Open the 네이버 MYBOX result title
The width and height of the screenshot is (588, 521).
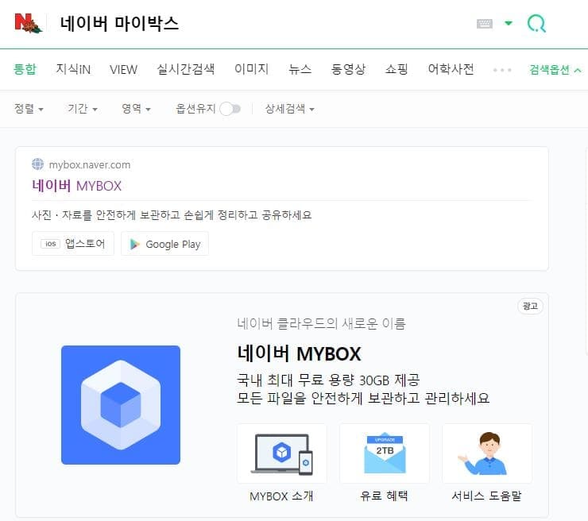coord(77,186)
